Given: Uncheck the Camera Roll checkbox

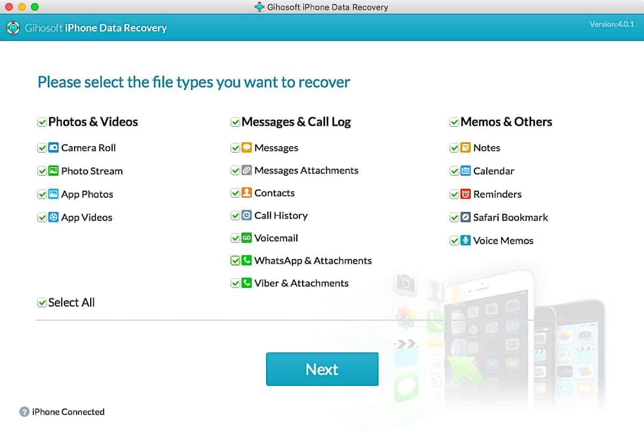Looking at the screenshot, I should tap(42, 148).
